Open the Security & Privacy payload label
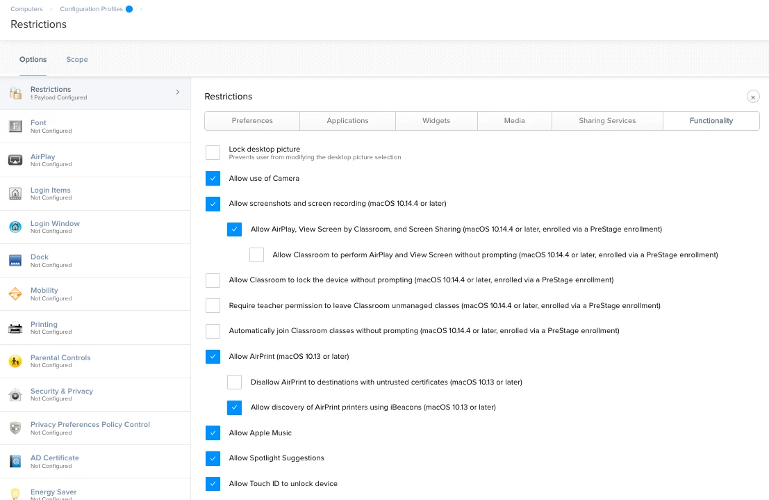The image size is (769, 500). [62, 391]
